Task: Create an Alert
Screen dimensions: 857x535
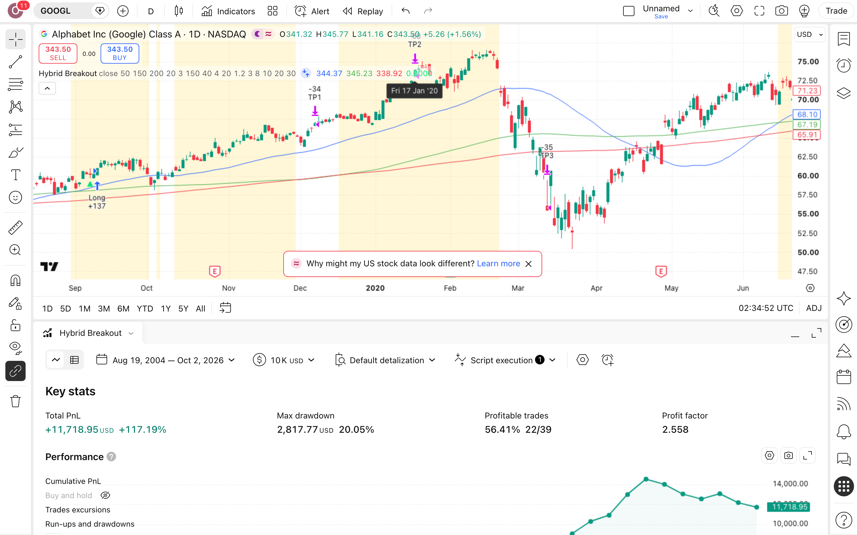Action: [x=312, y=11]
